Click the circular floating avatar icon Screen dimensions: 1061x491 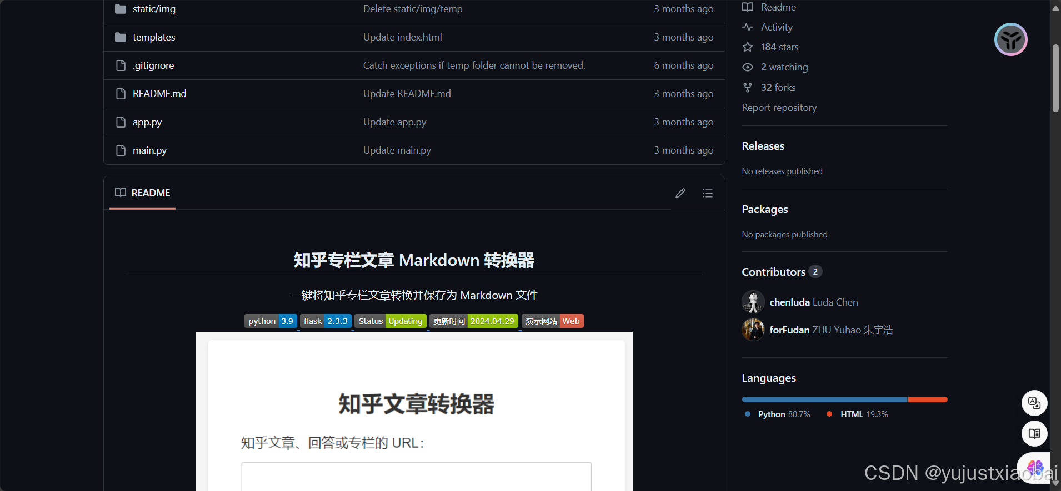(1010, 39)
